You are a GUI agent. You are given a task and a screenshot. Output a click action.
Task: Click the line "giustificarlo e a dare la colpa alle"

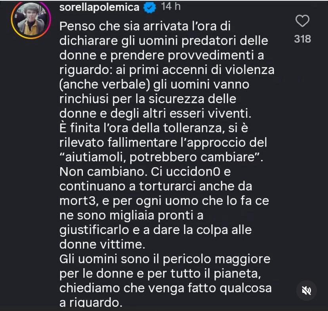tap(155, 229)
